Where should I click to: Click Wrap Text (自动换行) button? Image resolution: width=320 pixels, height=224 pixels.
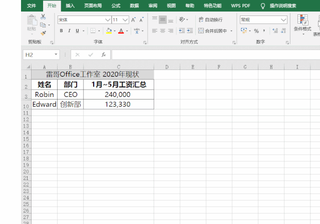(x=210, y=19)
